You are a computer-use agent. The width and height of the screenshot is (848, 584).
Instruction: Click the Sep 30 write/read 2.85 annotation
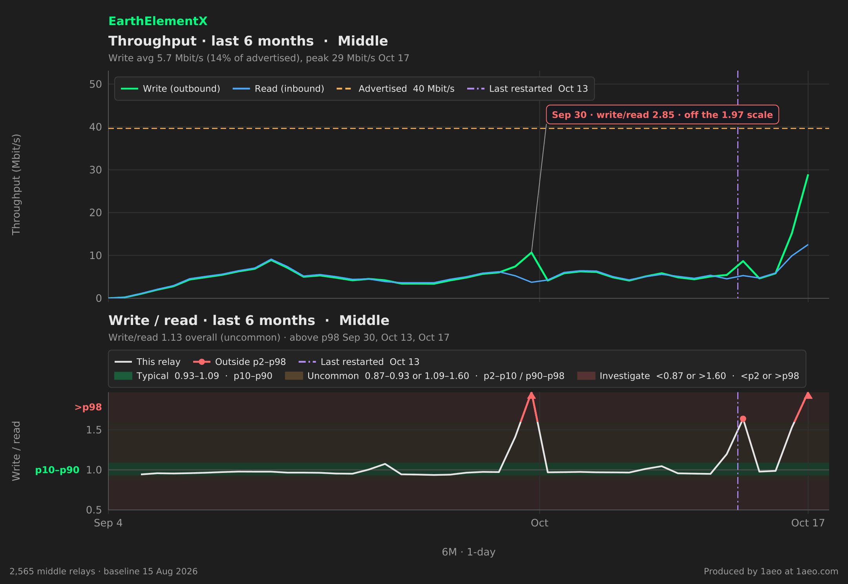pyautogui.click(x=662, y=115)
